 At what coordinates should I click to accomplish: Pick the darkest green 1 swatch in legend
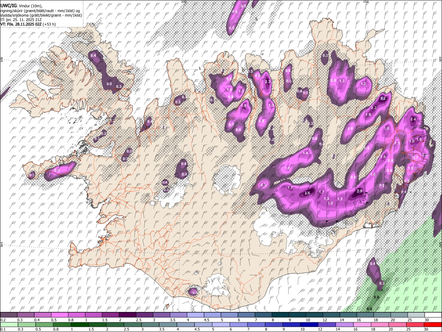click(x=79, y=324)
